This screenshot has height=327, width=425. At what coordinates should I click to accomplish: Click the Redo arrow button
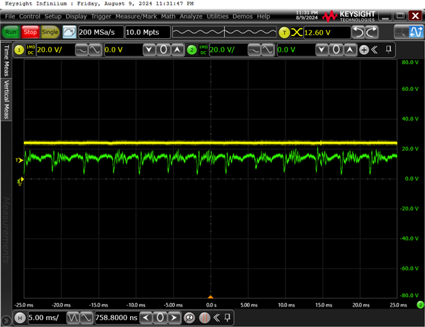372,32
